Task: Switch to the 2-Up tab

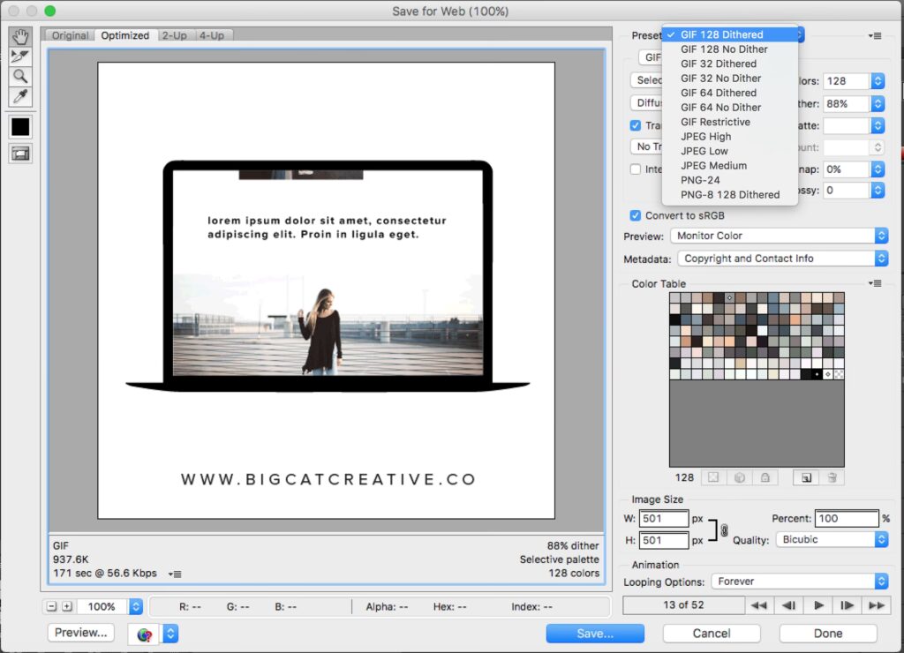Action: tap(173, 35)
